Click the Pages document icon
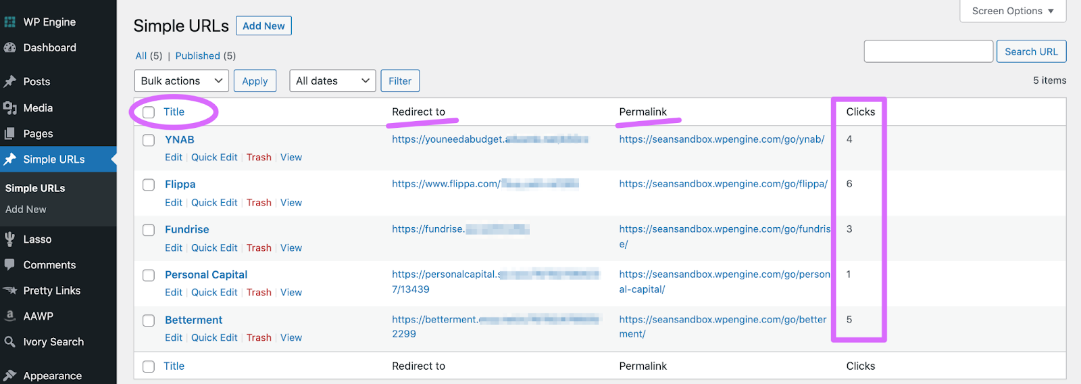1081x384 pixels. 9,133
